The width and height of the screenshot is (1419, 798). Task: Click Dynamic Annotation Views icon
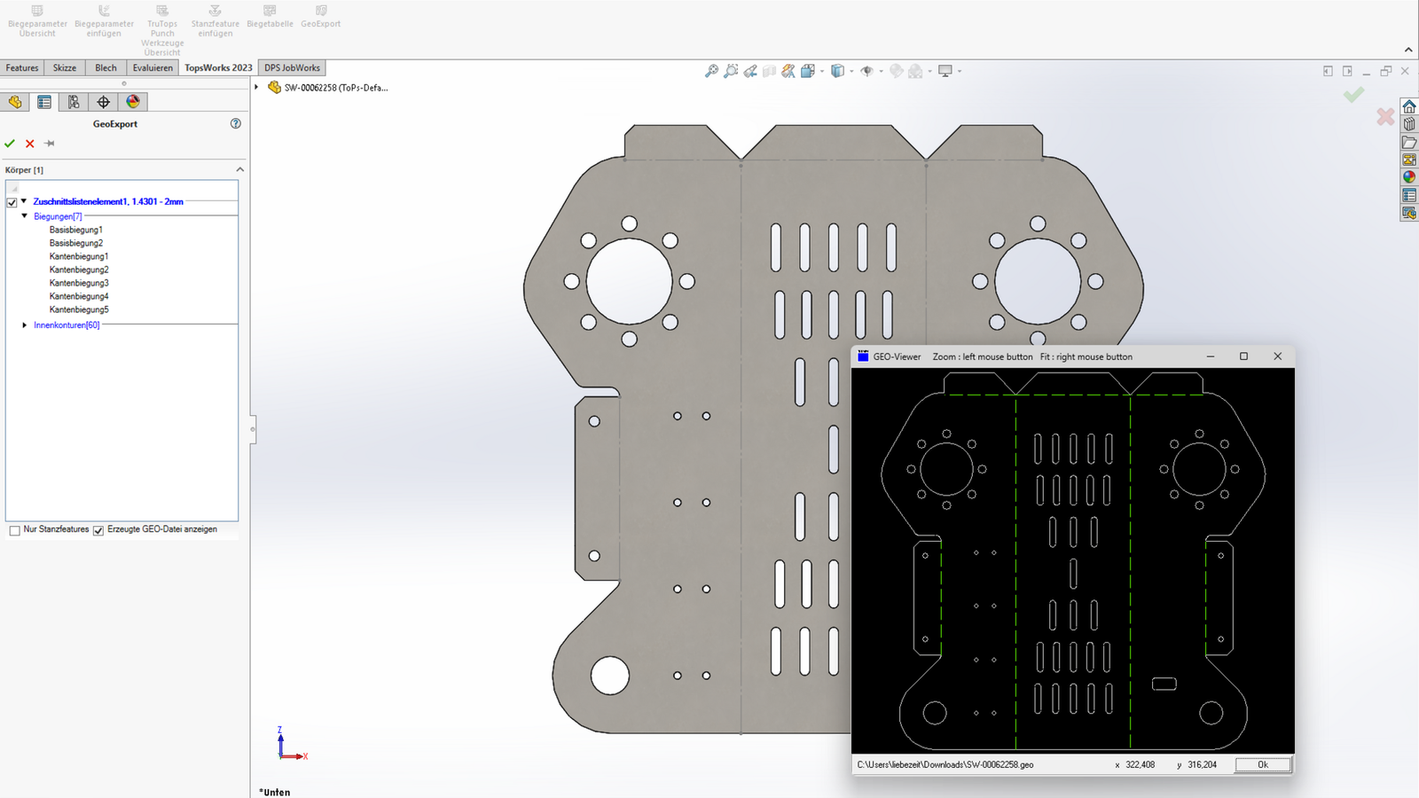click(x=788, y=71)
